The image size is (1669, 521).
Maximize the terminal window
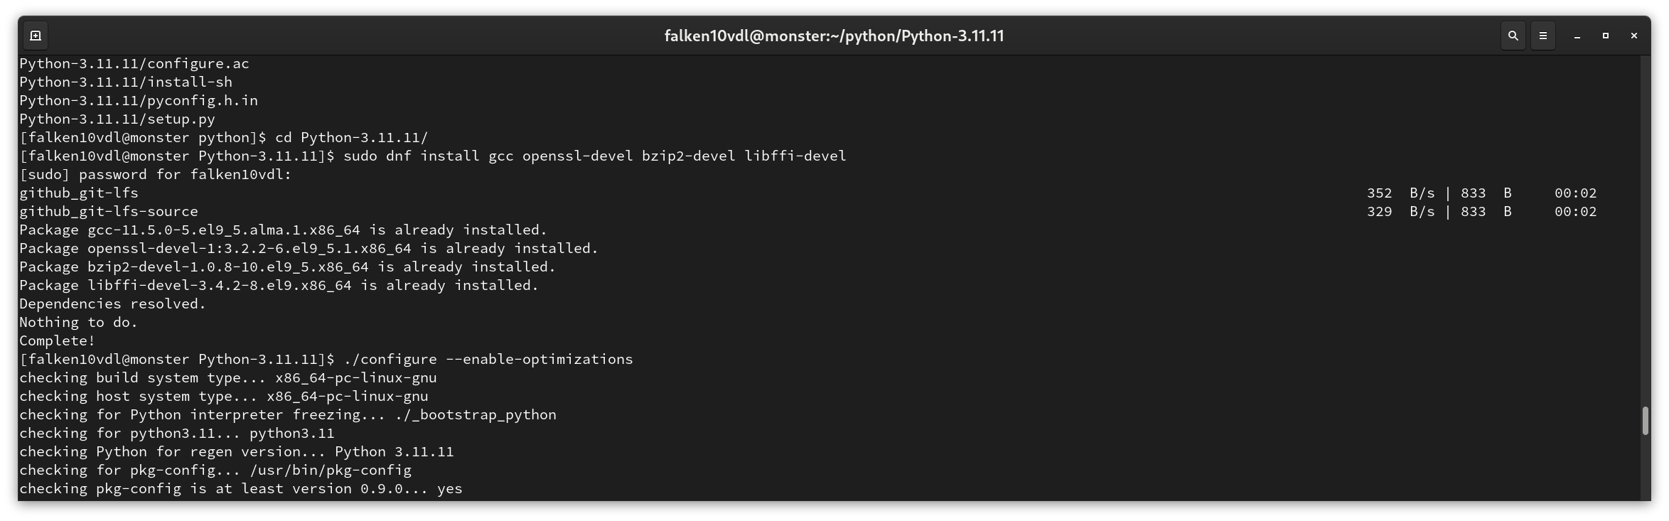click(1605, 36)
